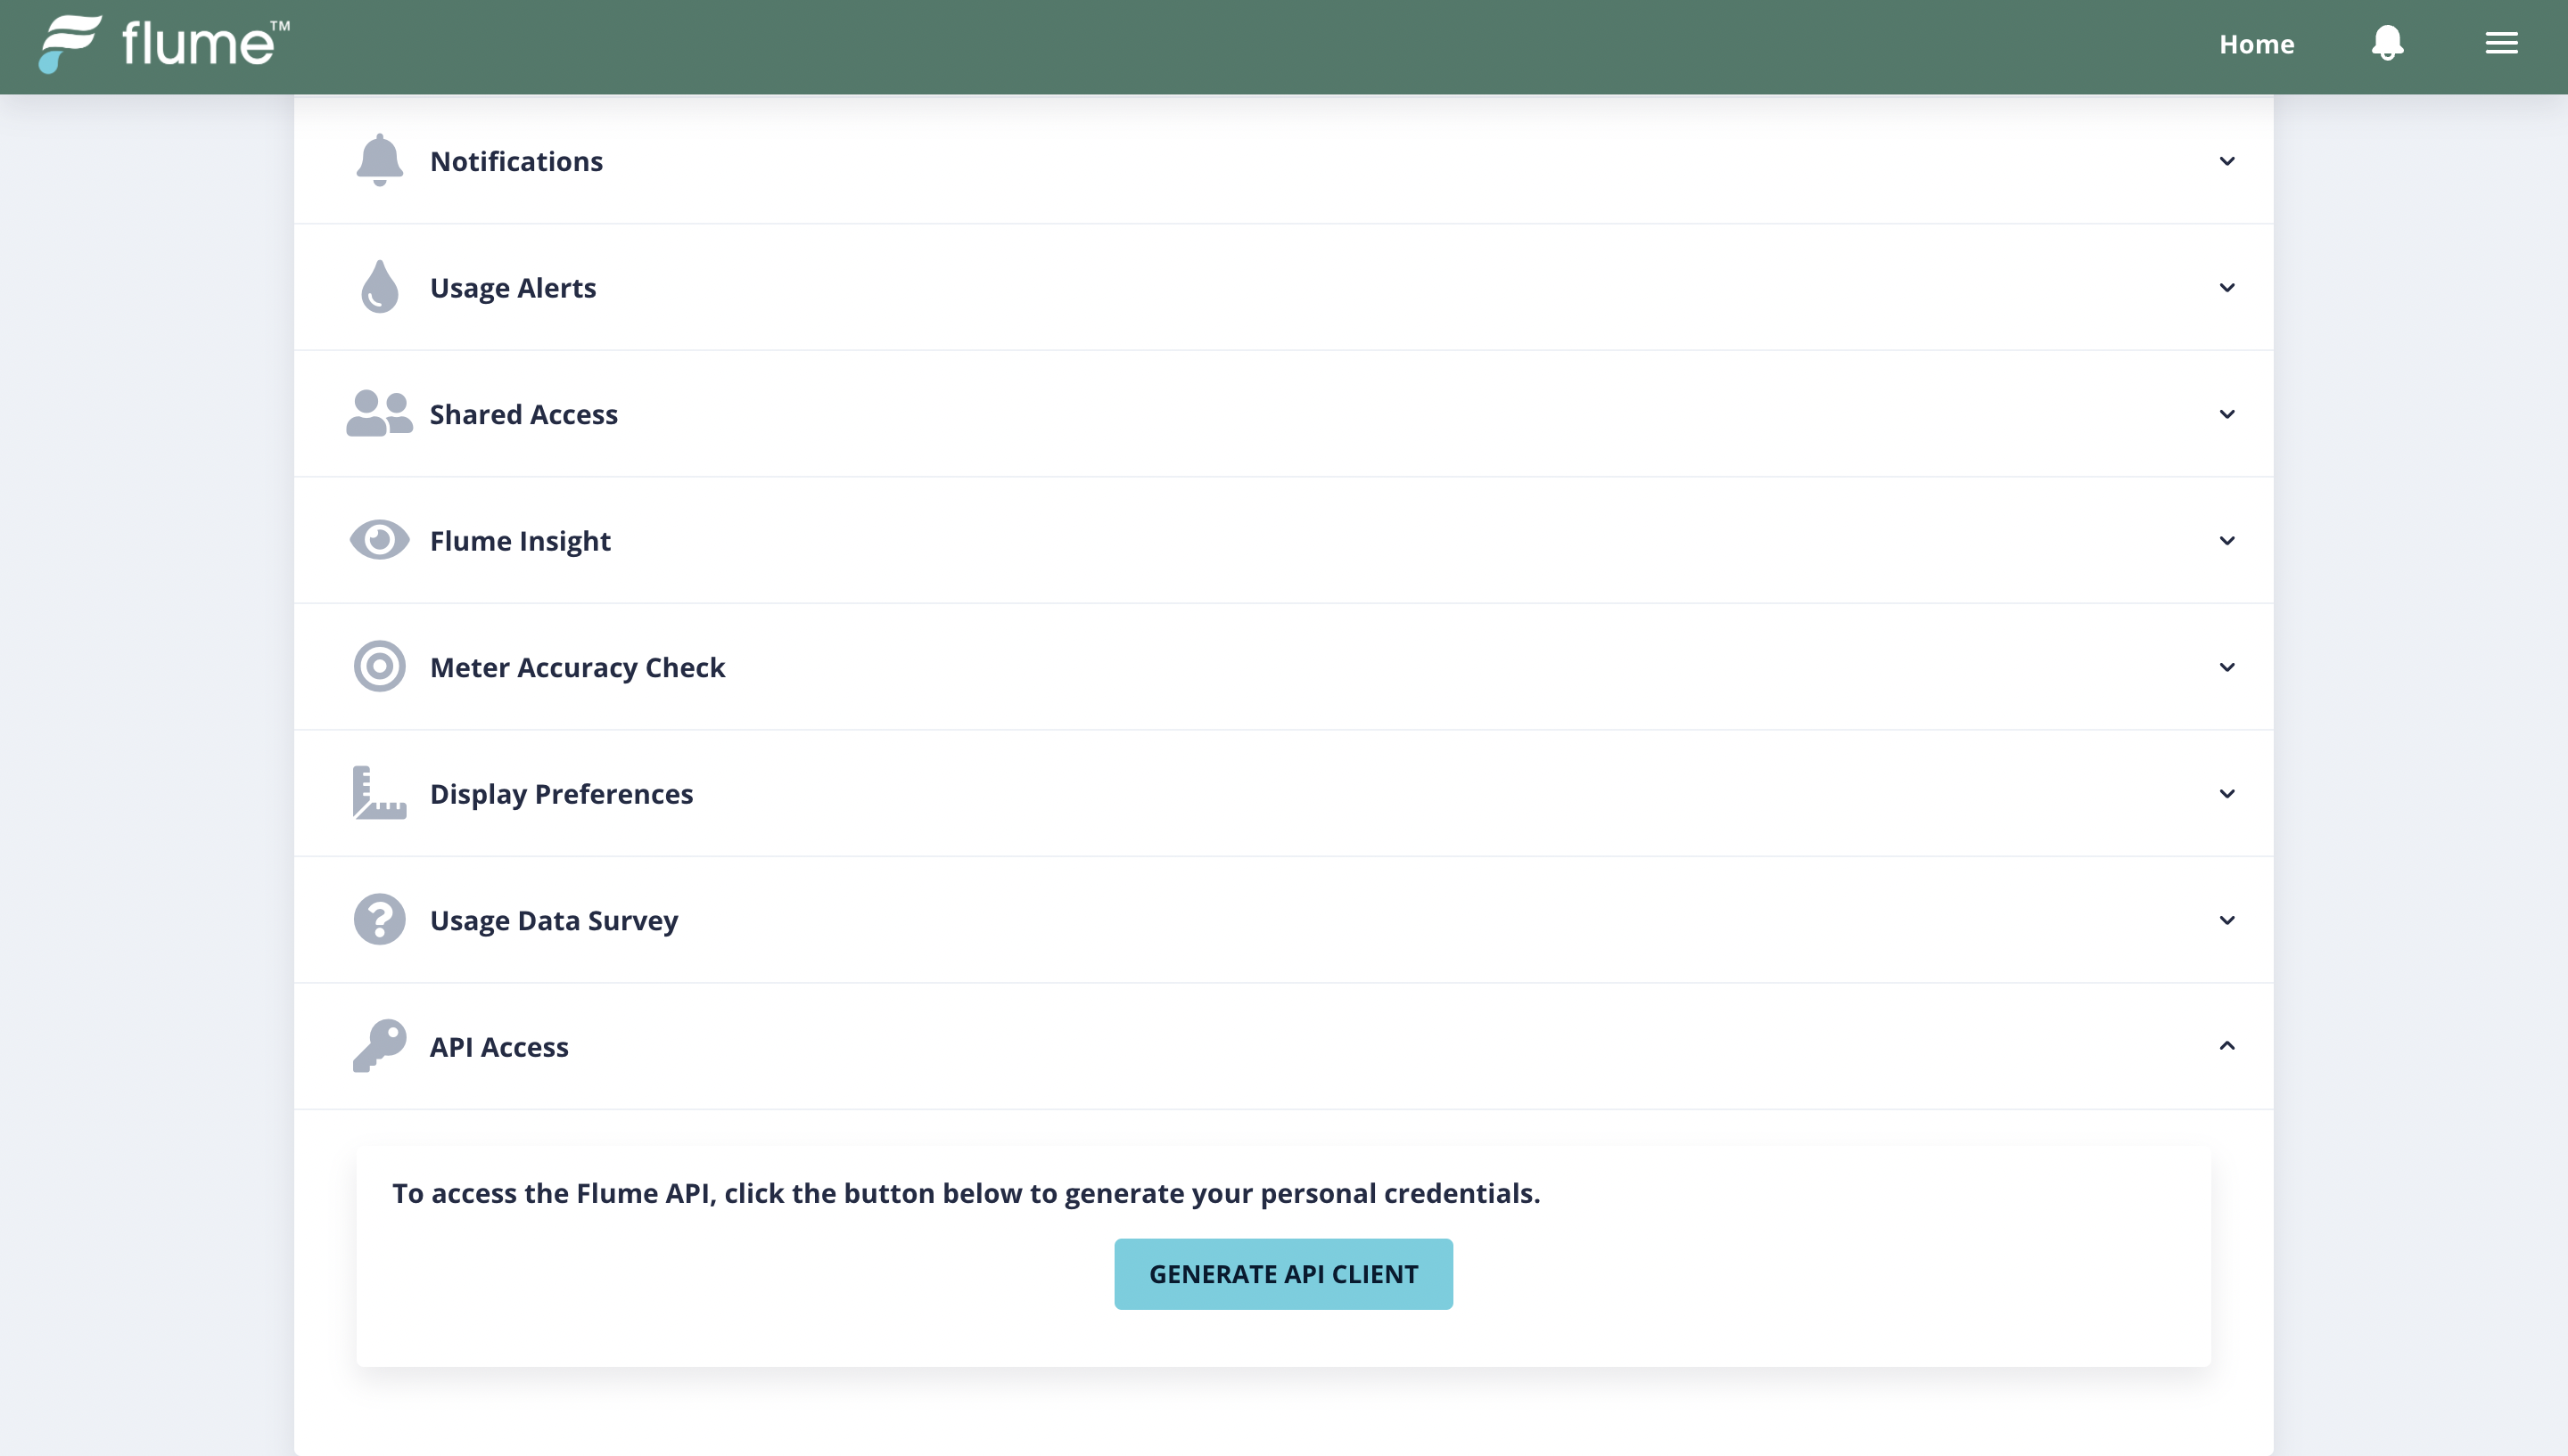Screen dimensions: 2568x1456
Task: Click the Notifications bell section icon
Action: (379, 160)
